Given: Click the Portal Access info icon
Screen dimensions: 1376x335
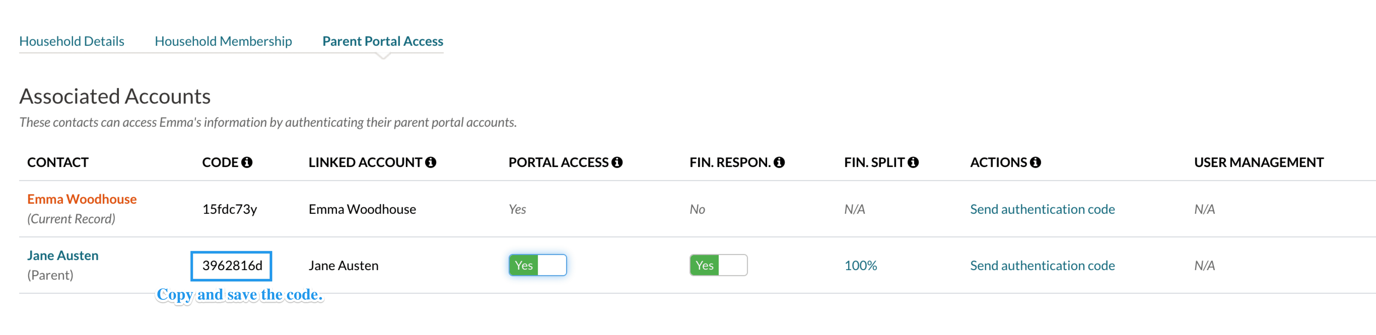Looking at the screenshot, I should tap(617, 162).
